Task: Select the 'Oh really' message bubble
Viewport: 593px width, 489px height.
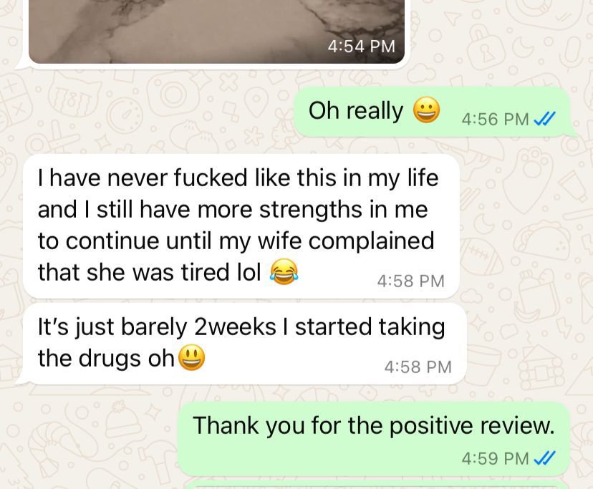Action: point(432,112)
